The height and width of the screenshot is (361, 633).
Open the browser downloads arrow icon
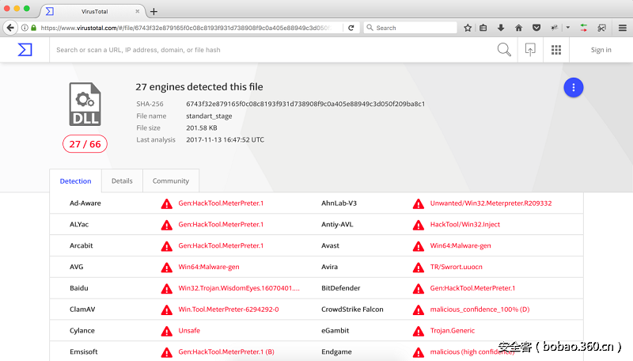click(x=501, y=28)
